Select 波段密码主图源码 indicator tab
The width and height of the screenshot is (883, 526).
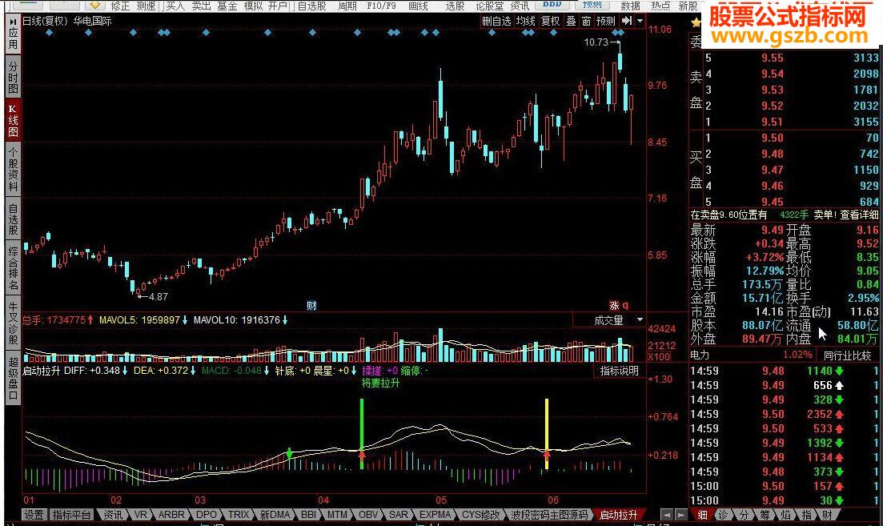[550, 515]
